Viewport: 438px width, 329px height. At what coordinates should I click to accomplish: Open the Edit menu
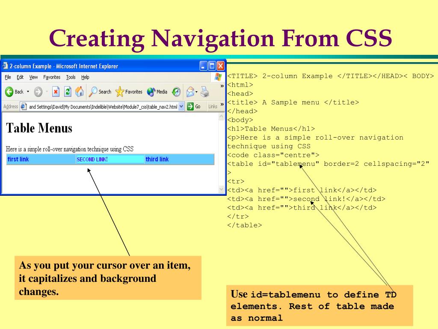[20, 77]
